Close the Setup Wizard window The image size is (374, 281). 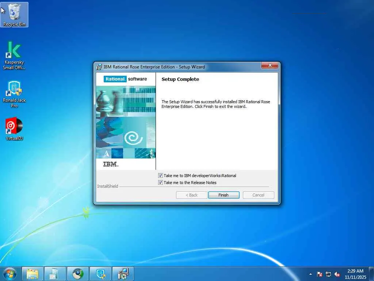[x=270, y=65]
